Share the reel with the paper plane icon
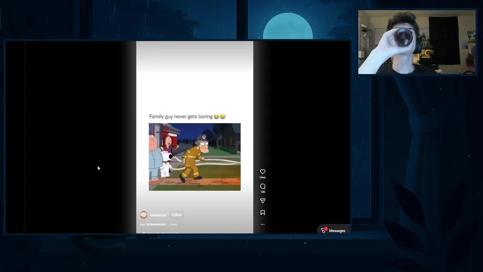The image size is (483, 272). pyautogui.click(x=263, y=201)
